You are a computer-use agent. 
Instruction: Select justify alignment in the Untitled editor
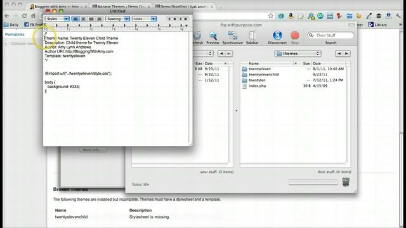pos(91,19)
